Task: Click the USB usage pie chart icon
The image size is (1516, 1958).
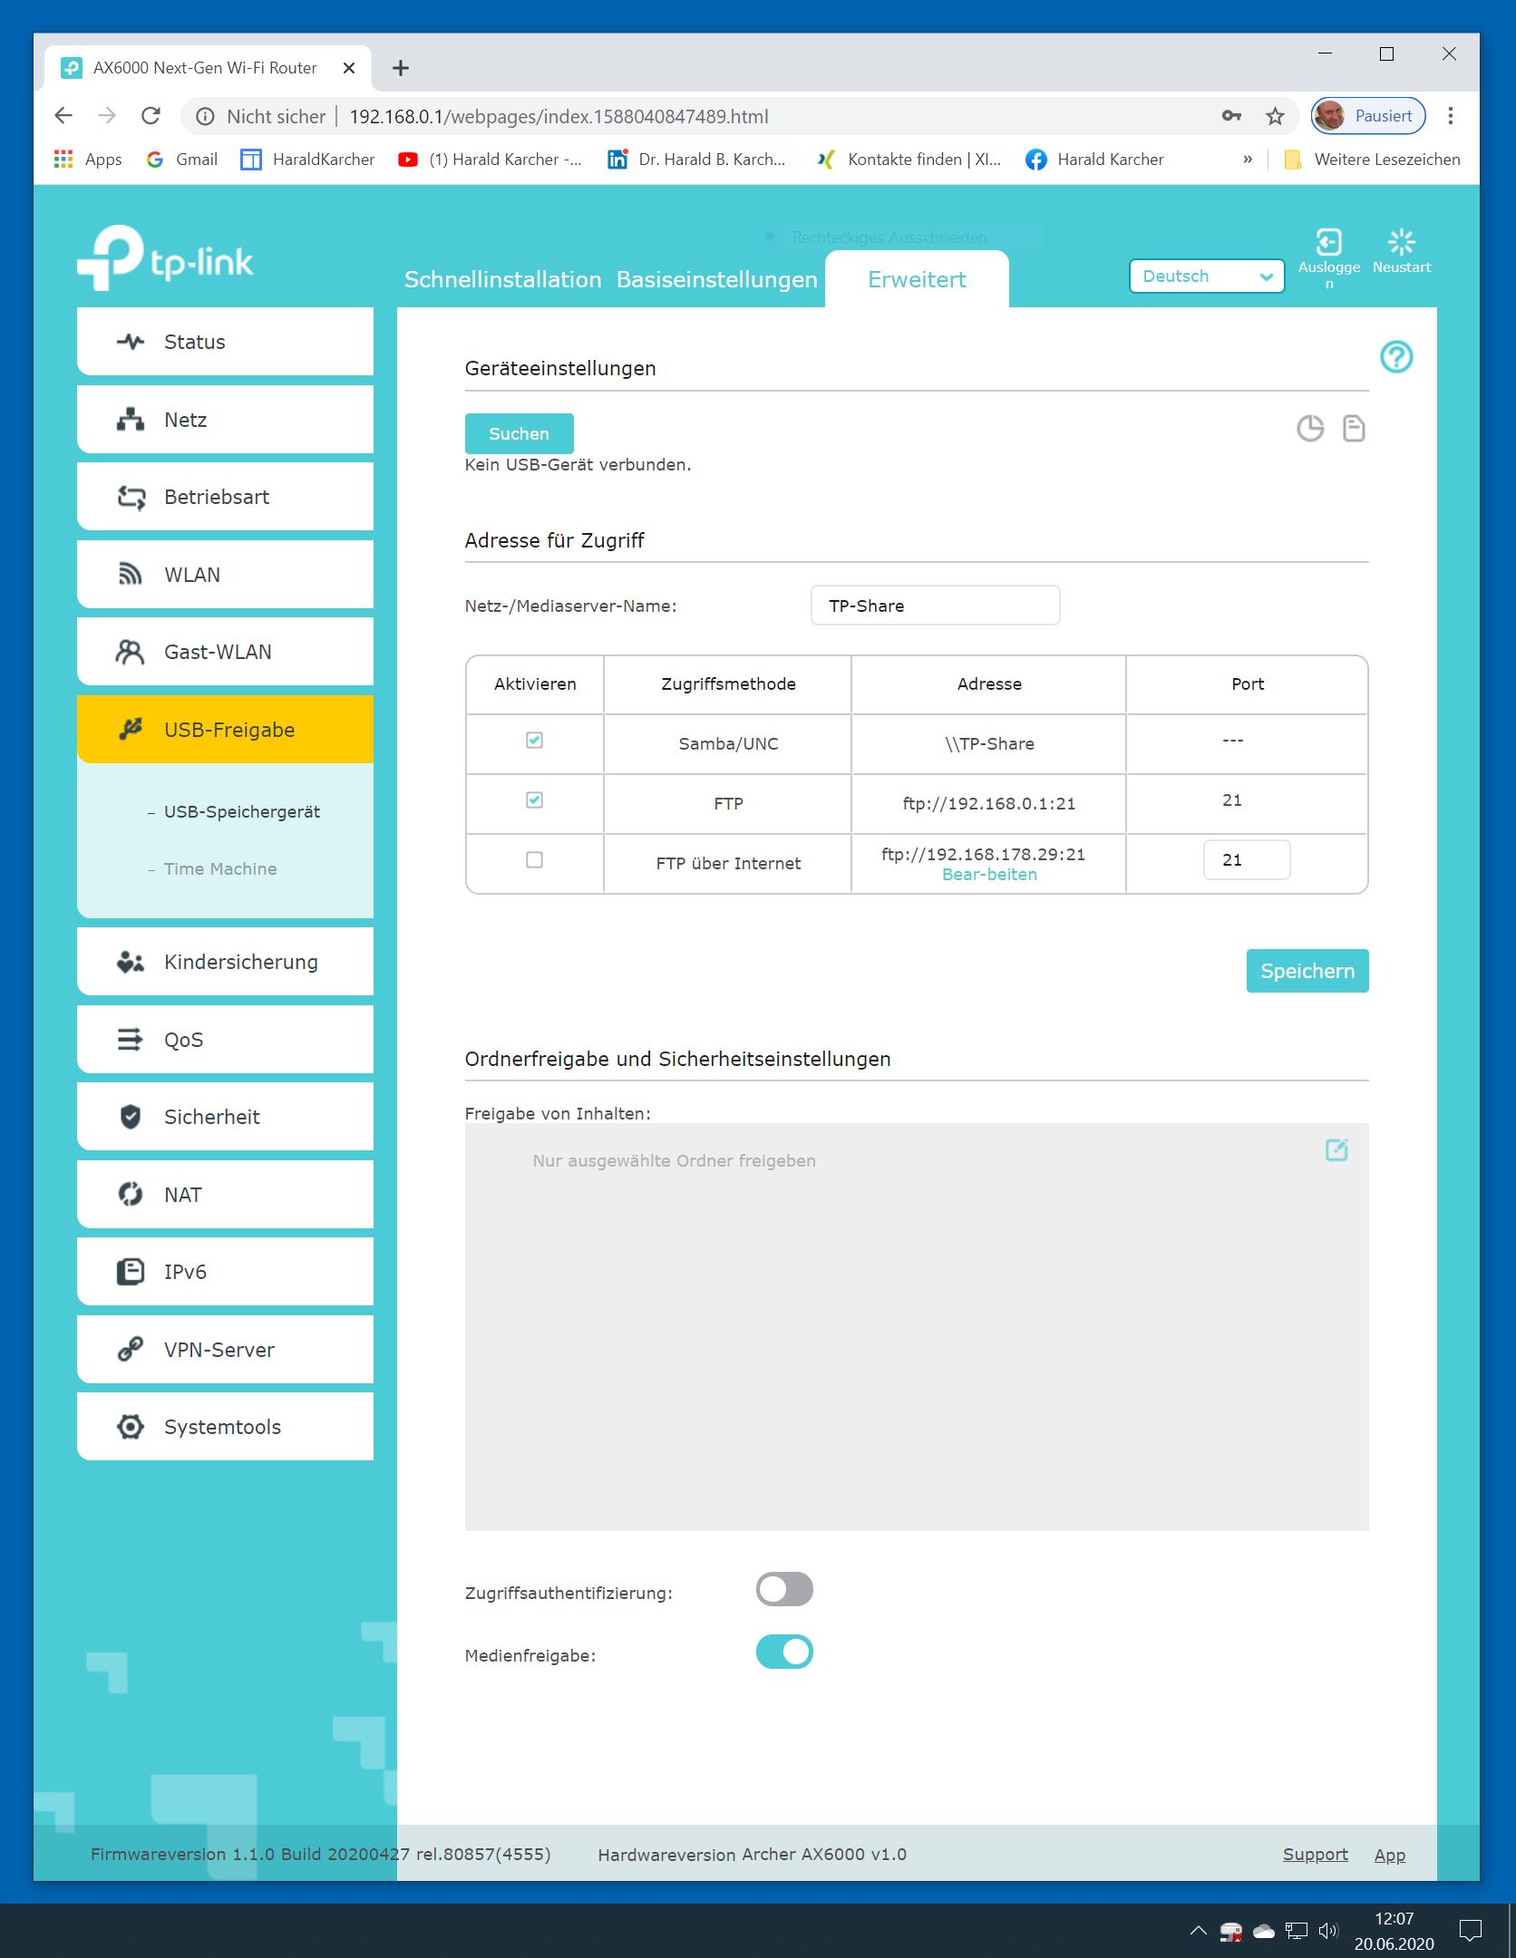Action: (1310, 428)
